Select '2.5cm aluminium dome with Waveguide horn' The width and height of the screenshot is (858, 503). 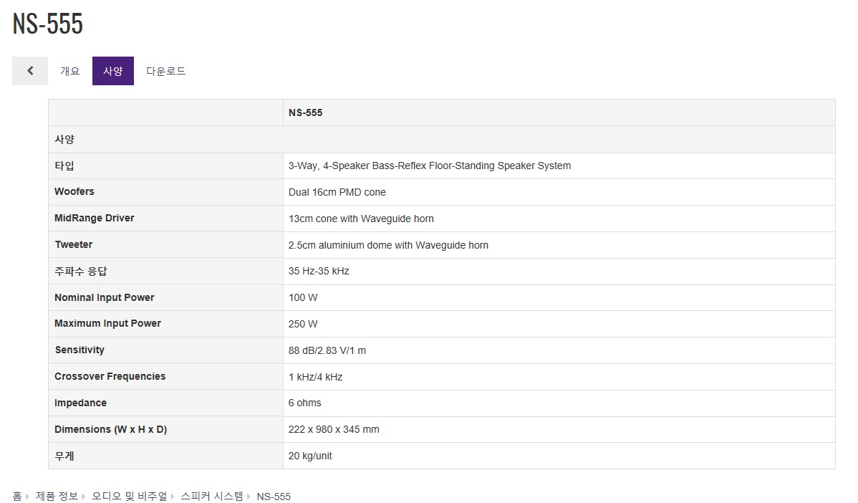coord(388,245)
